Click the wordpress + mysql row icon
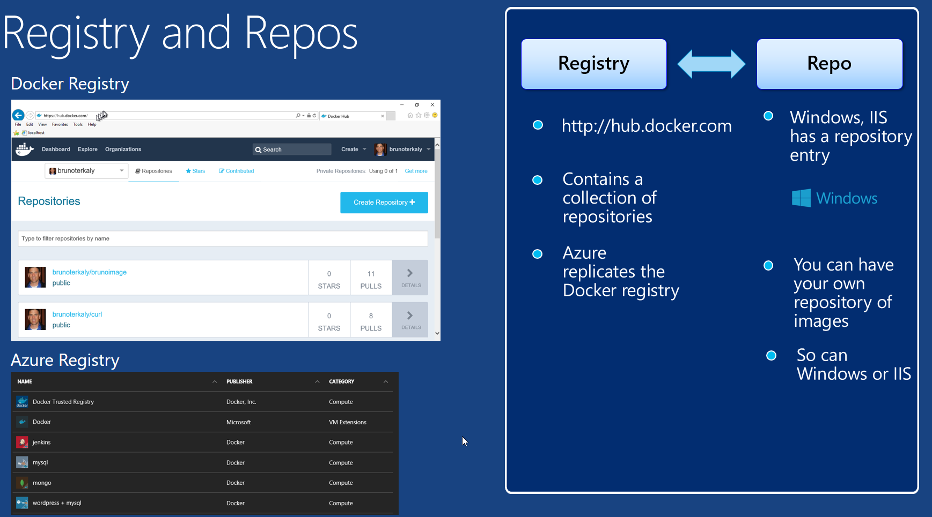 coord(22,503)
